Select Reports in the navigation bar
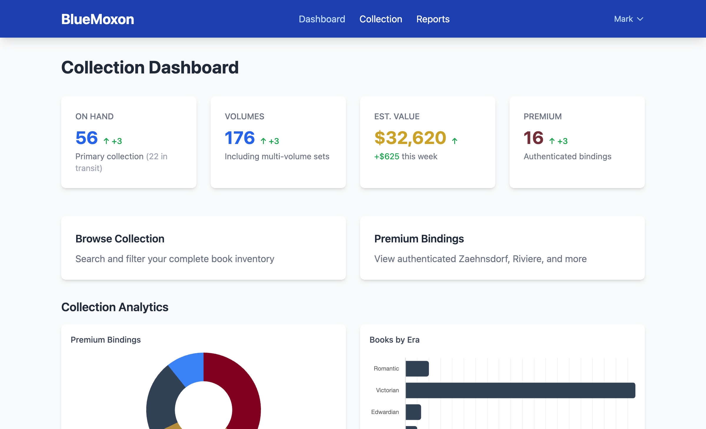Image resolution: width=706 pixels, height=429 pixels. (433, 19)
